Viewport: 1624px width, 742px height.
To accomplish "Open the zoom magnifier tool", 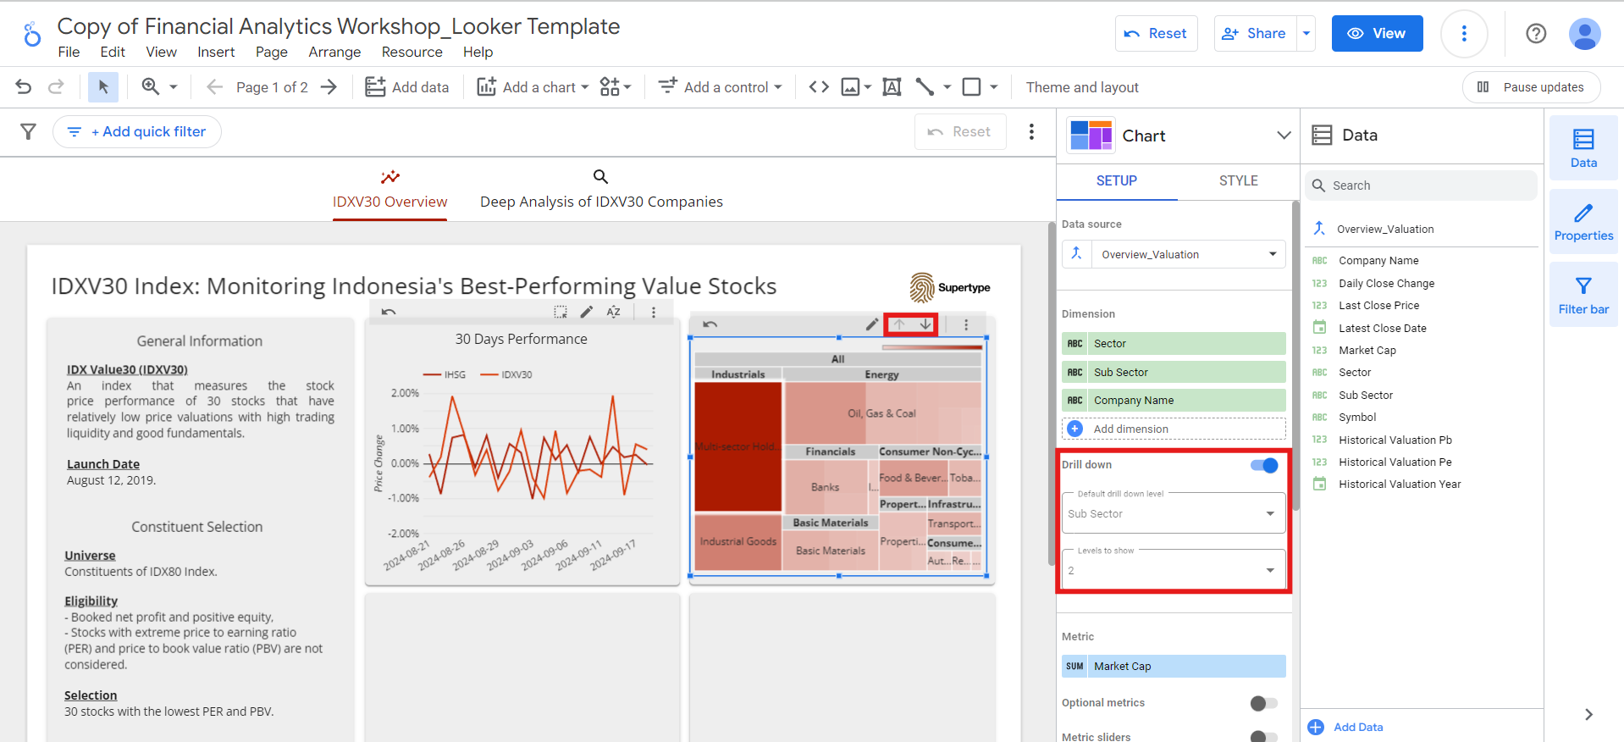I will pyautogui.click(x=151, y=86).
